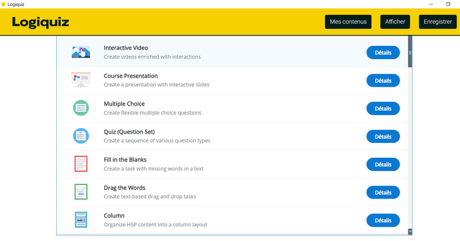Click the Column content type icon
This screenshot has width=460, height=241.
click(x=80, y=220)
